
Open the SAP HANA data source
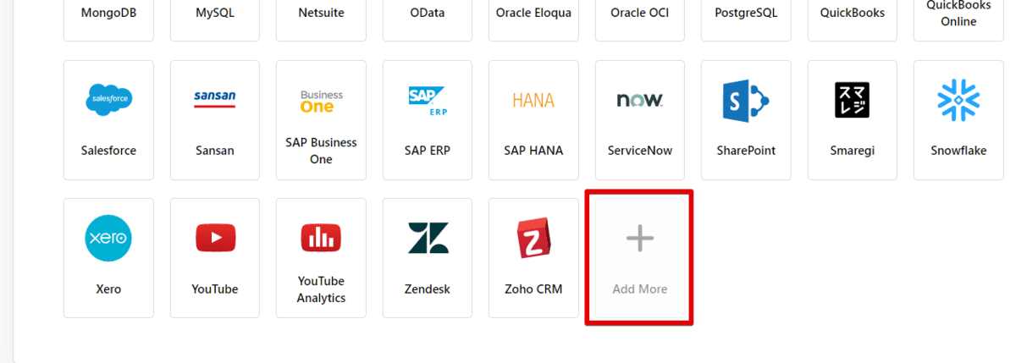pos(533,119)
